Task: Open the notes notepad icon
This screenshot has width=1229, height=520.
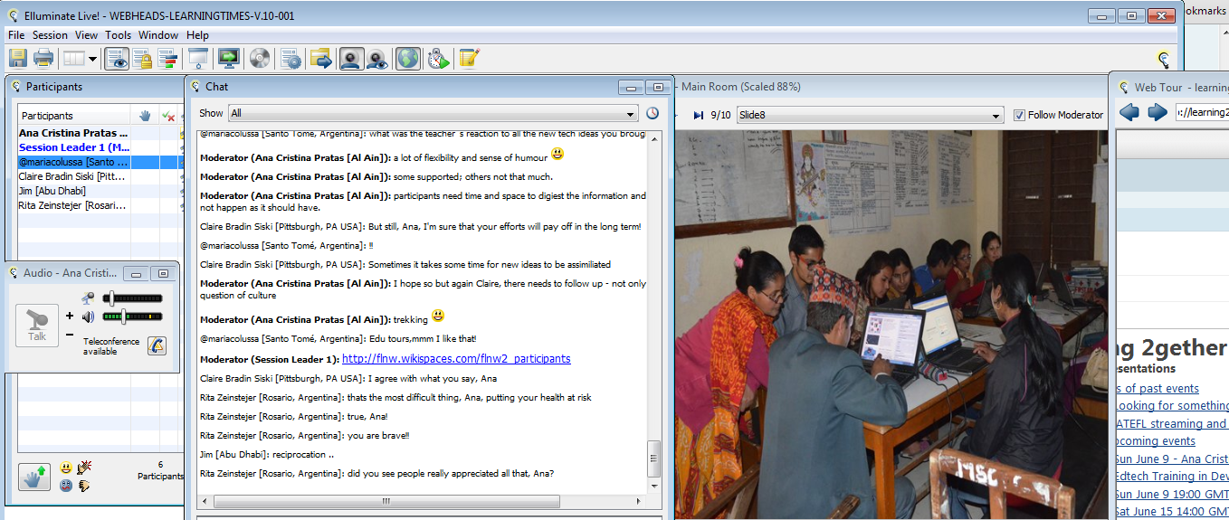Action: coord(468,59)
